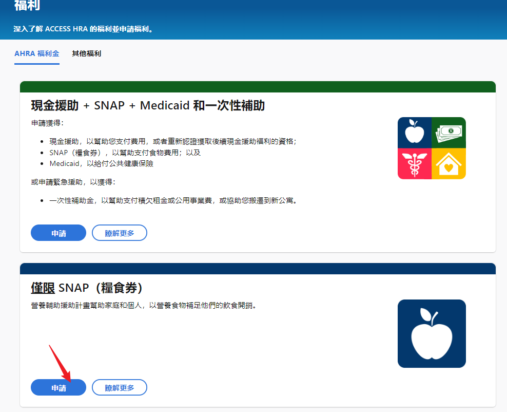507x412 pixels.
Task: Click the house with heart icon on yellow tile
Action: click(x=449, y=164)
